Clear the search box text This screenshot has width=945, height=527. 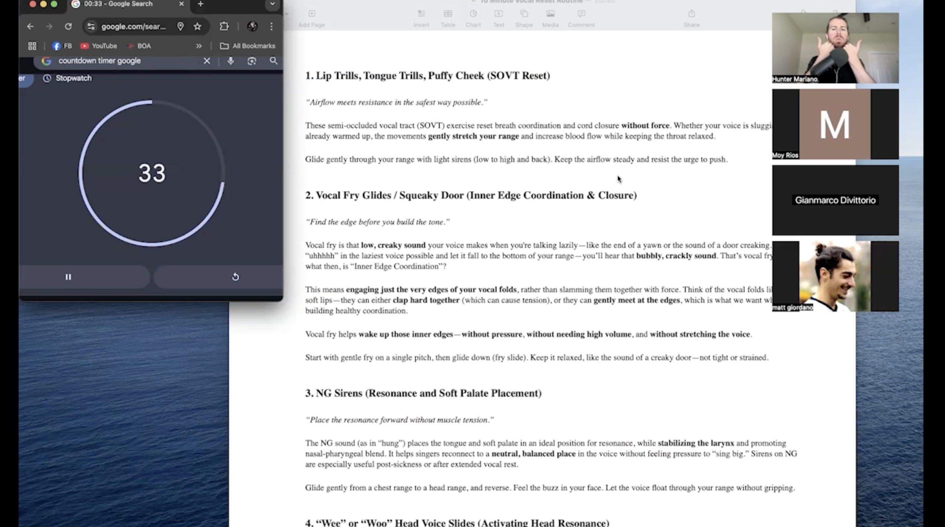[207, 61]
